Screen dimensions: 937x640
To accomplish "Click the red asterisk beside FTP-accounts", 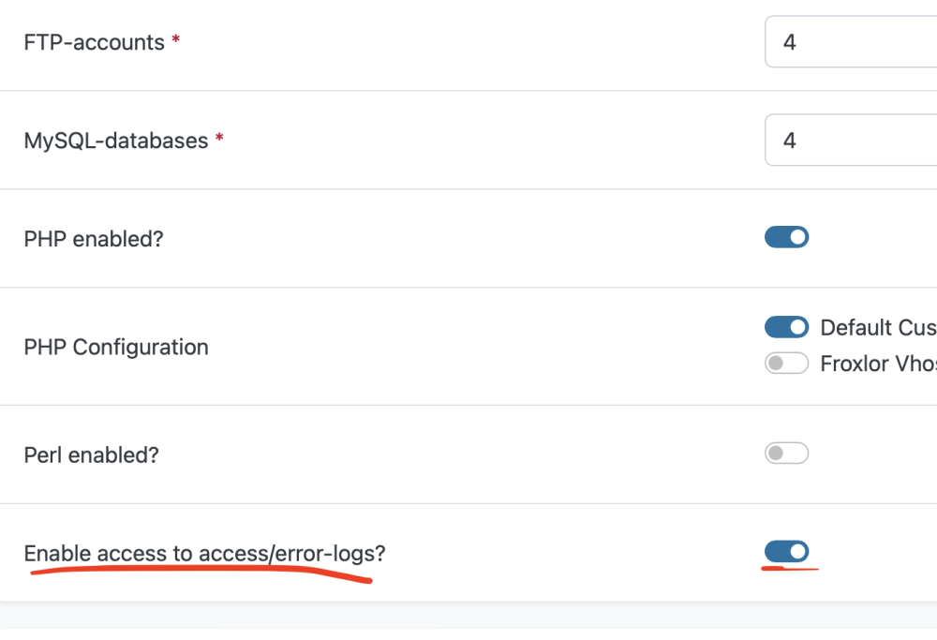I will 176,41.
